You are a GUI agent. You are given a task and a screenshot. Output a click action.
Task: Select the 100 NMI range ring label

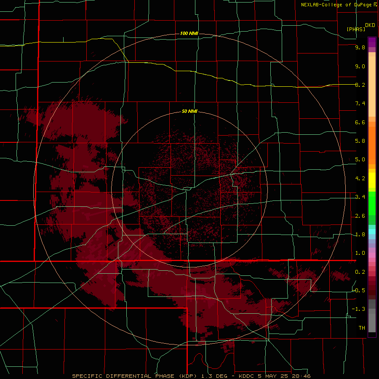coord(189,33)
